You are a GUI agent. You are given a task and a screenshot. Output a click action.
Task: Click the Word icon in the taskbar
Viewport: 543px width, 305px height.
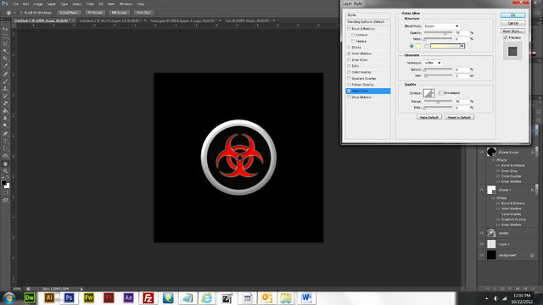(306, 297)
